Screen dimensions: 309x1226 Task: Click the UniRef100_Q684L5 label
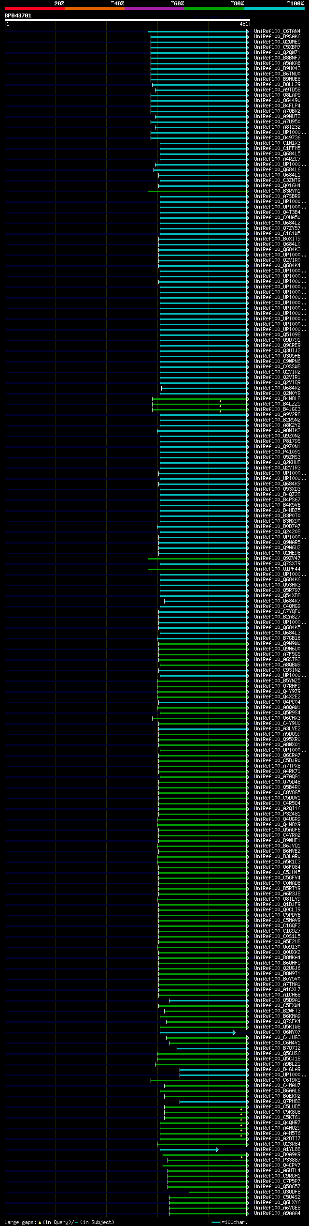pos(277,154)
